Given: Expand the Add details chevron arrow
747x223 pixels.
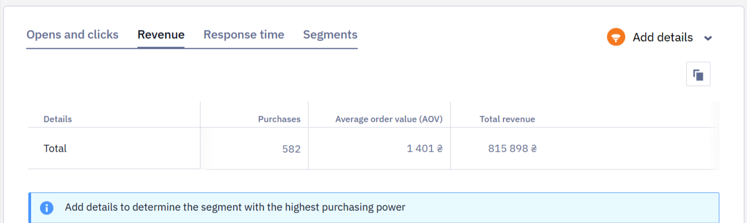Looking at the screenshot, I should (x=708, y=38).
